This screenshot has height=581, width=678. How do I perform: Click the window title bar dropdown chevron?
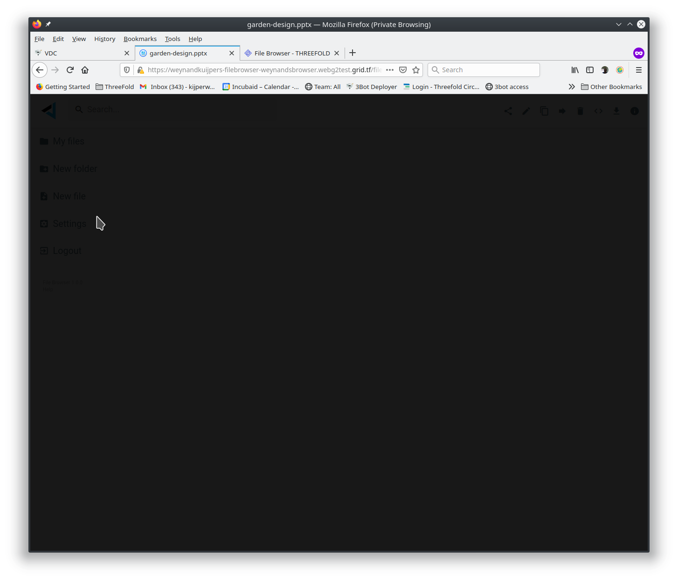pyautogui.click(x=619, y=24)
